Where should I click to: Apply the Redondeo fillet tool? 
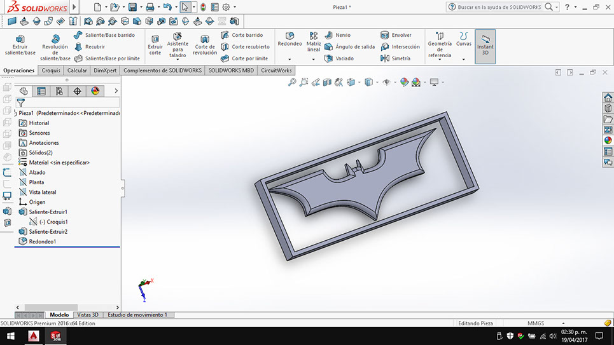pyautogui.click(x=290, y=39)
